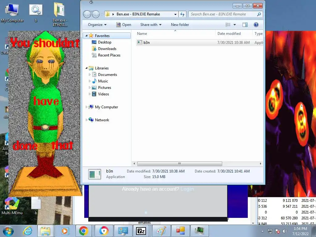Expand the Network tree node

86,120
